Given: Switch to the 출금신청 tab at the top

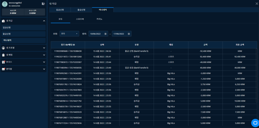Looking at the screenshot, I should click(82, 10).
